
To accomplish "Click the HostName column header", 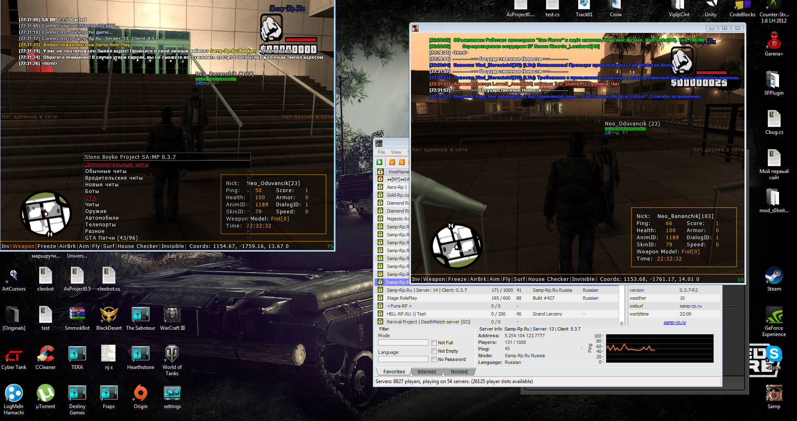I will [x=397, y=172].
